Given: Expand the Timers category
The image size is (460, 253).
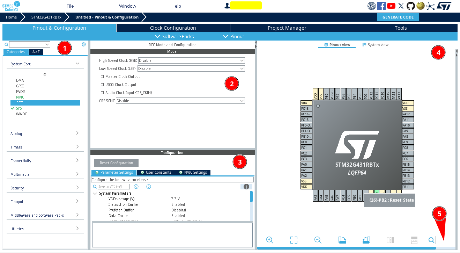Looking at the screenshot, I should click(77, 147).
